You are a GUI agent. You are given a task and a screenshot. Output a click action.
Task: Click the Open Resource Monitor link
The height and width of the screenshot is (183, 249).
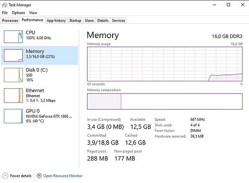[x=63, y=176]
